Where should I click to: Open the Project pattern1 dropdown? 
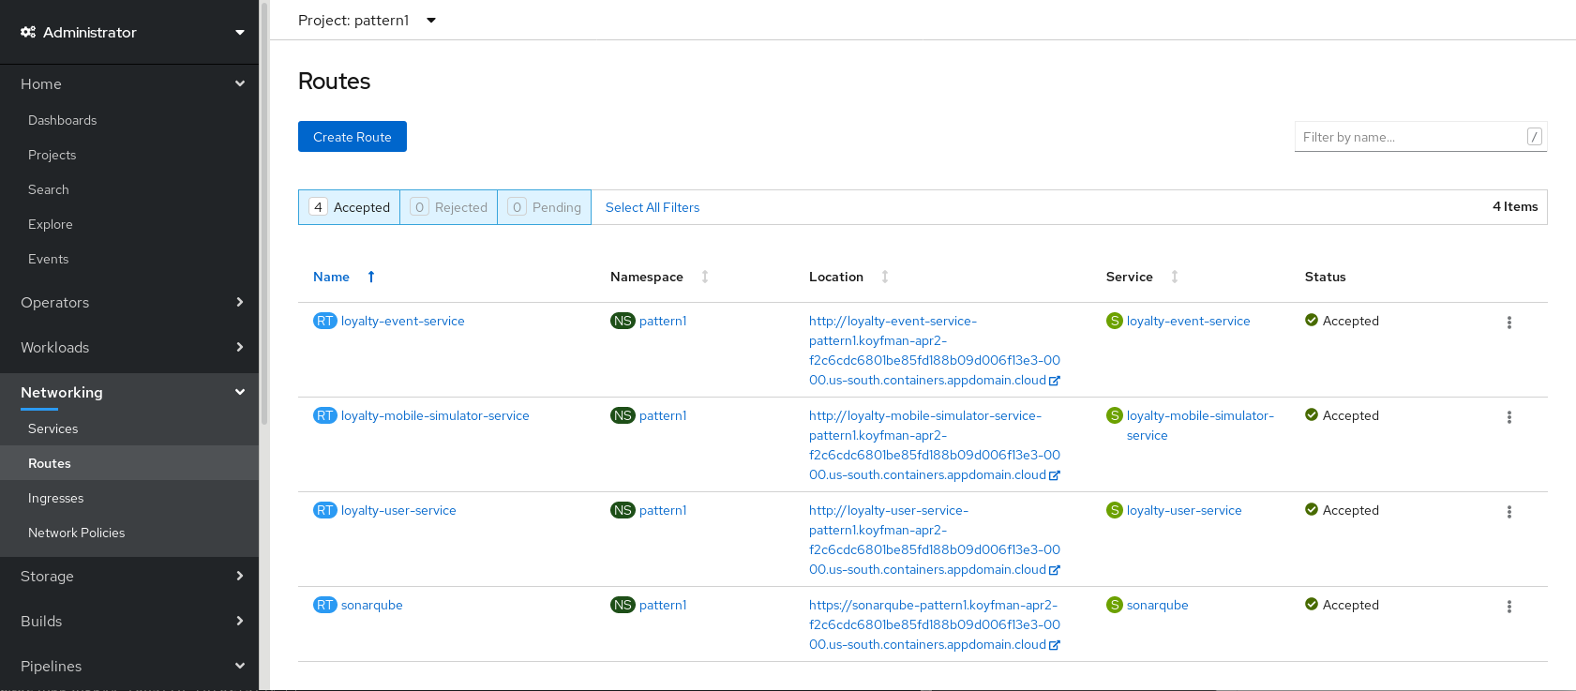367,21
